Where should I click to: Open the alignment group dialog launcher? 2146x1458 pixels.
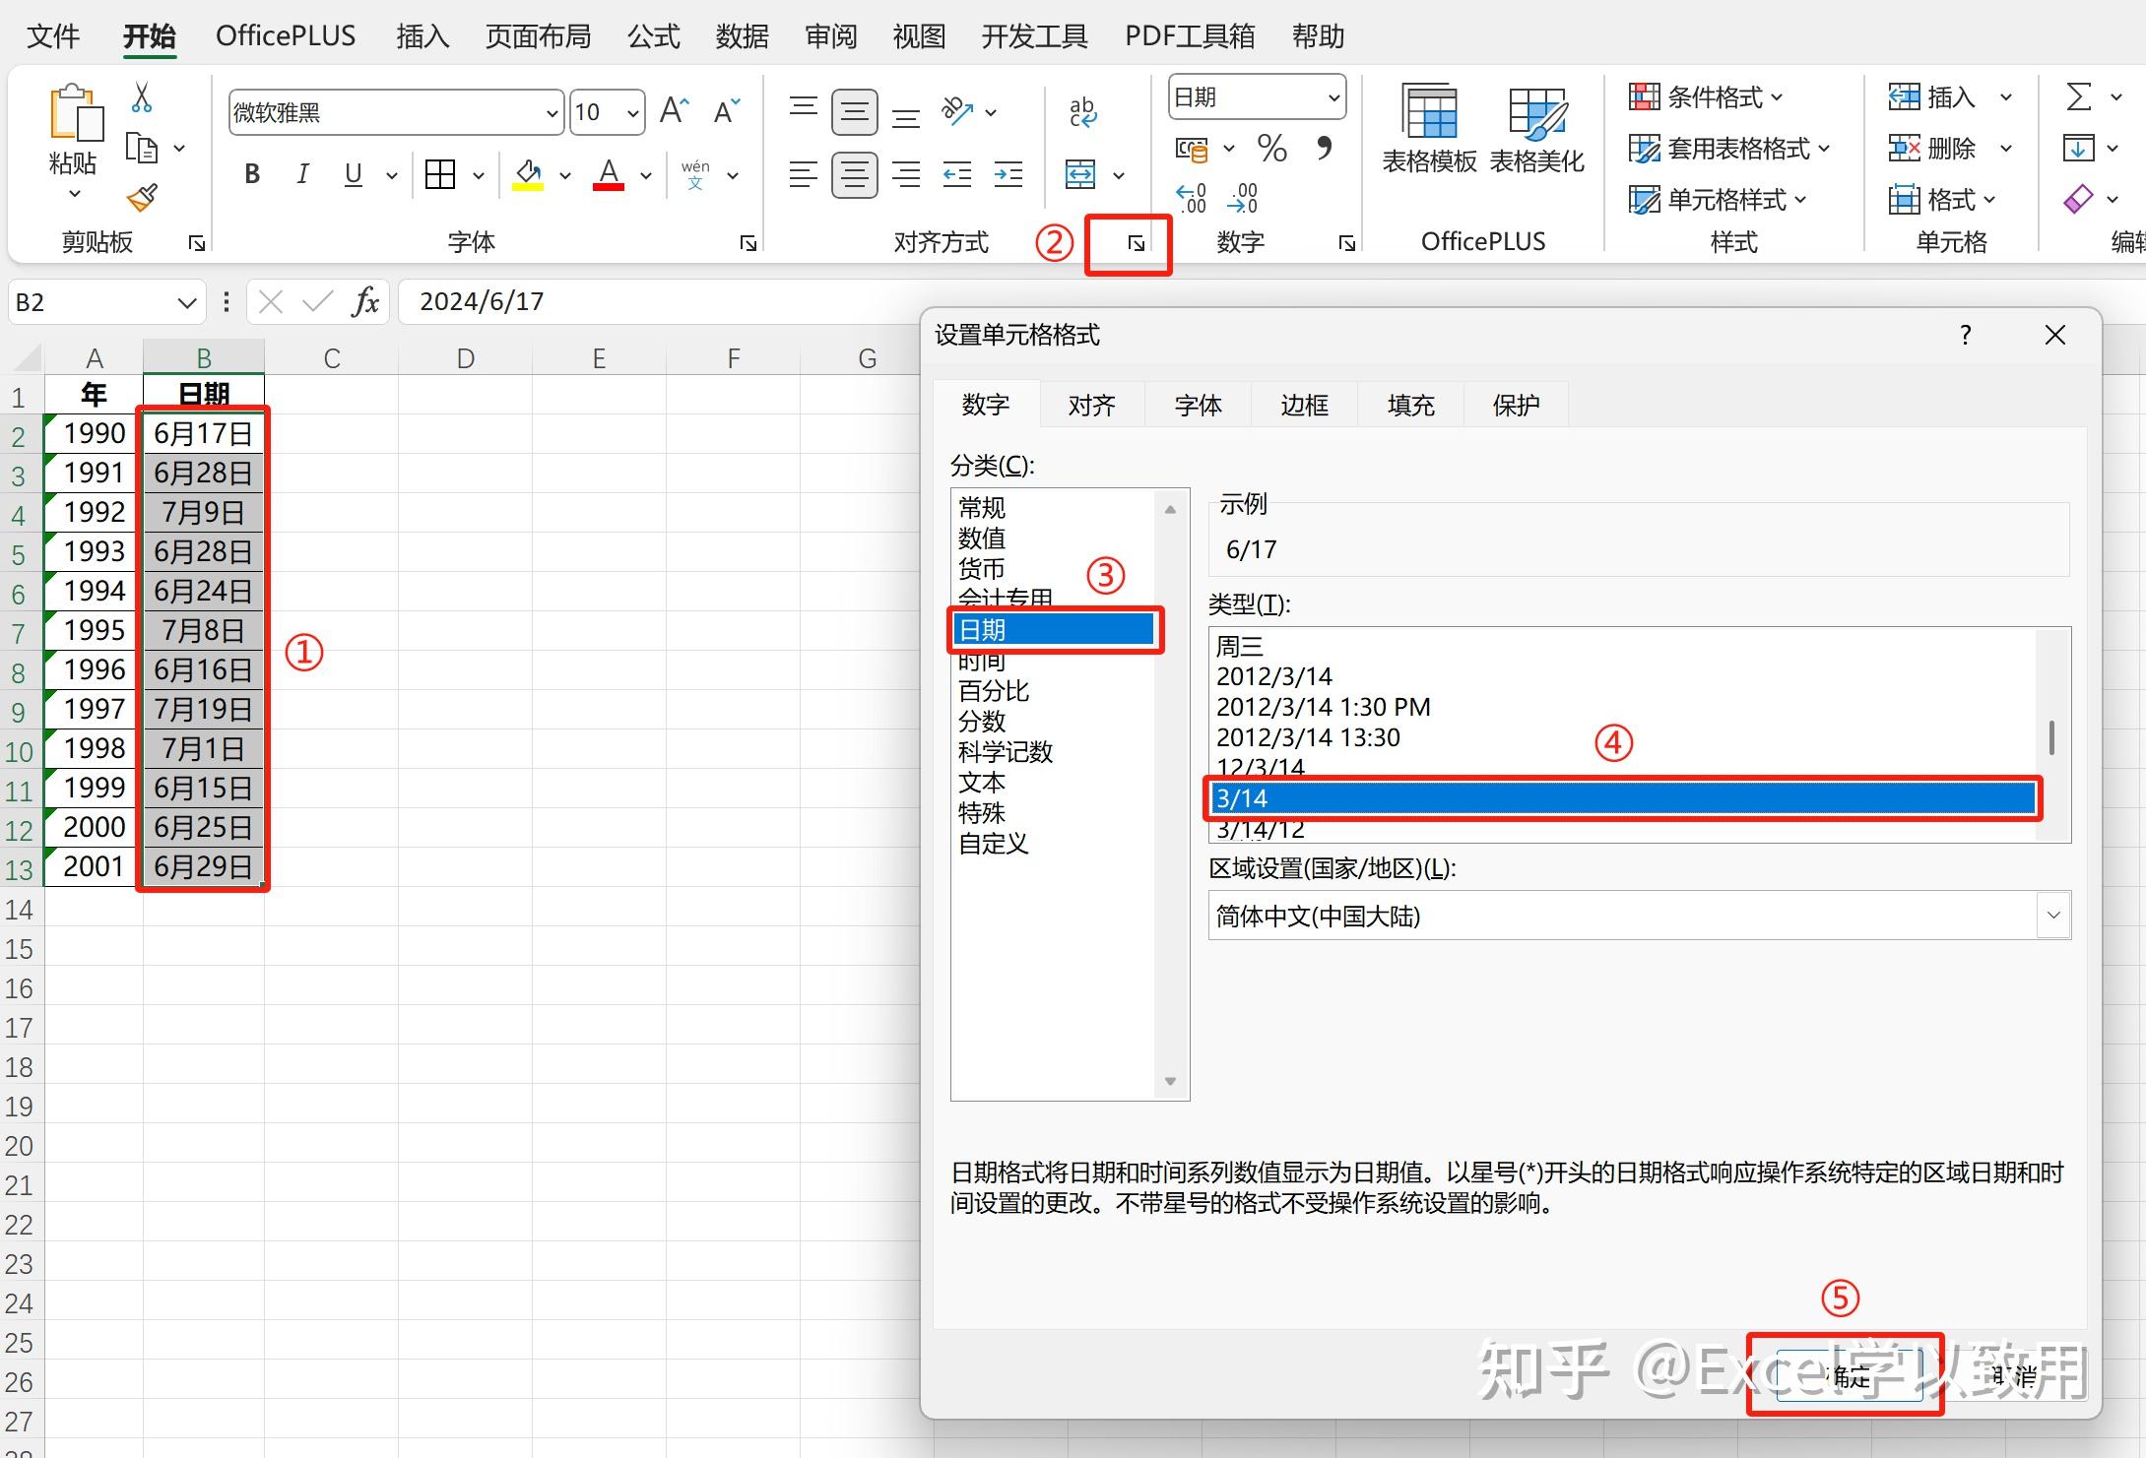pos(1137,243)
